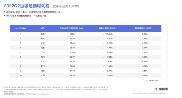Image resolution: width=182 pixels, height=98 pixels.
Task: Select the city cell 北京
Action: coord(43,34)
